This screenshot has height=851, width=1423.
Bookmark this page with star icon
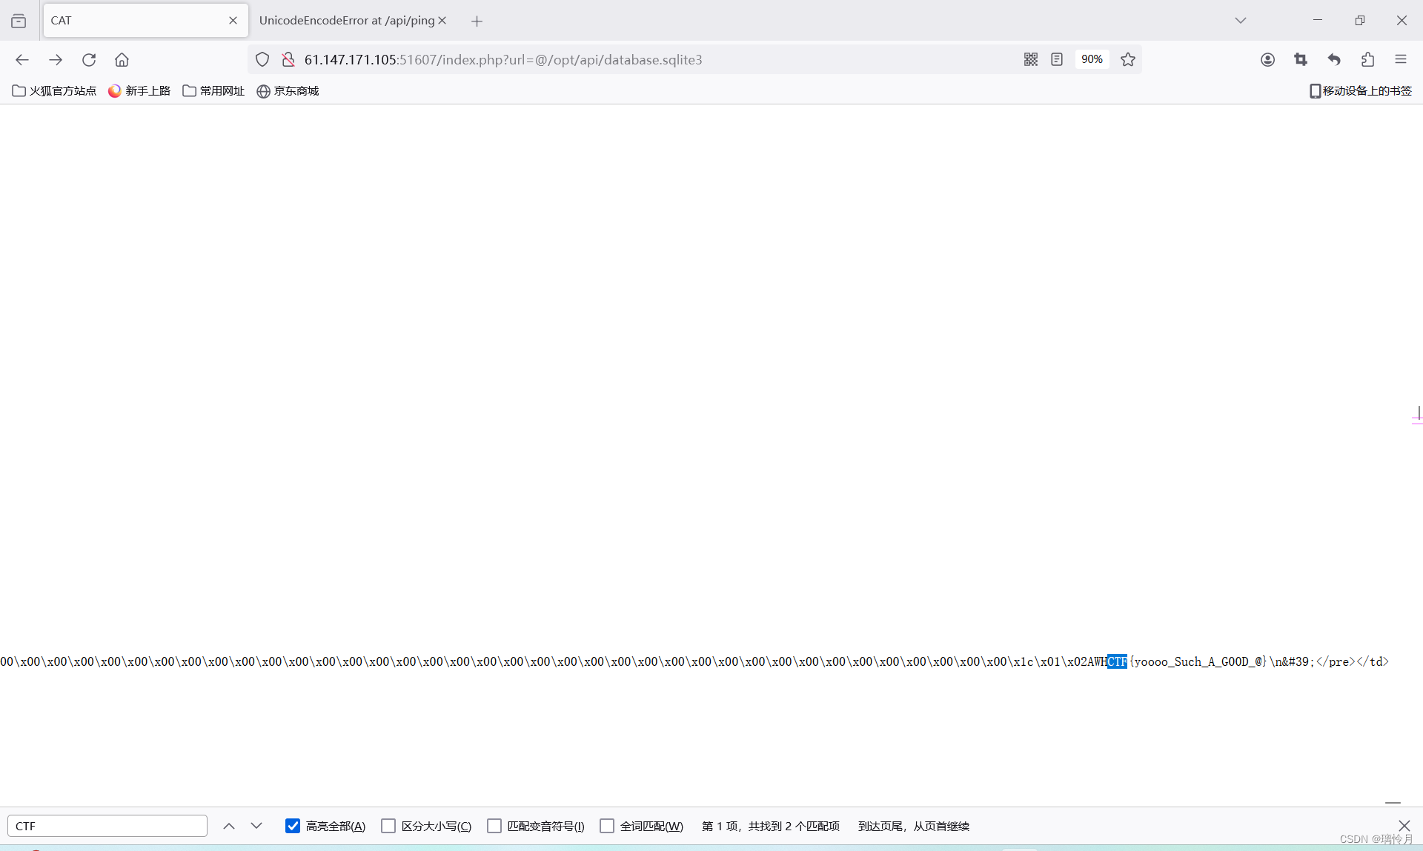(1128, 59)
